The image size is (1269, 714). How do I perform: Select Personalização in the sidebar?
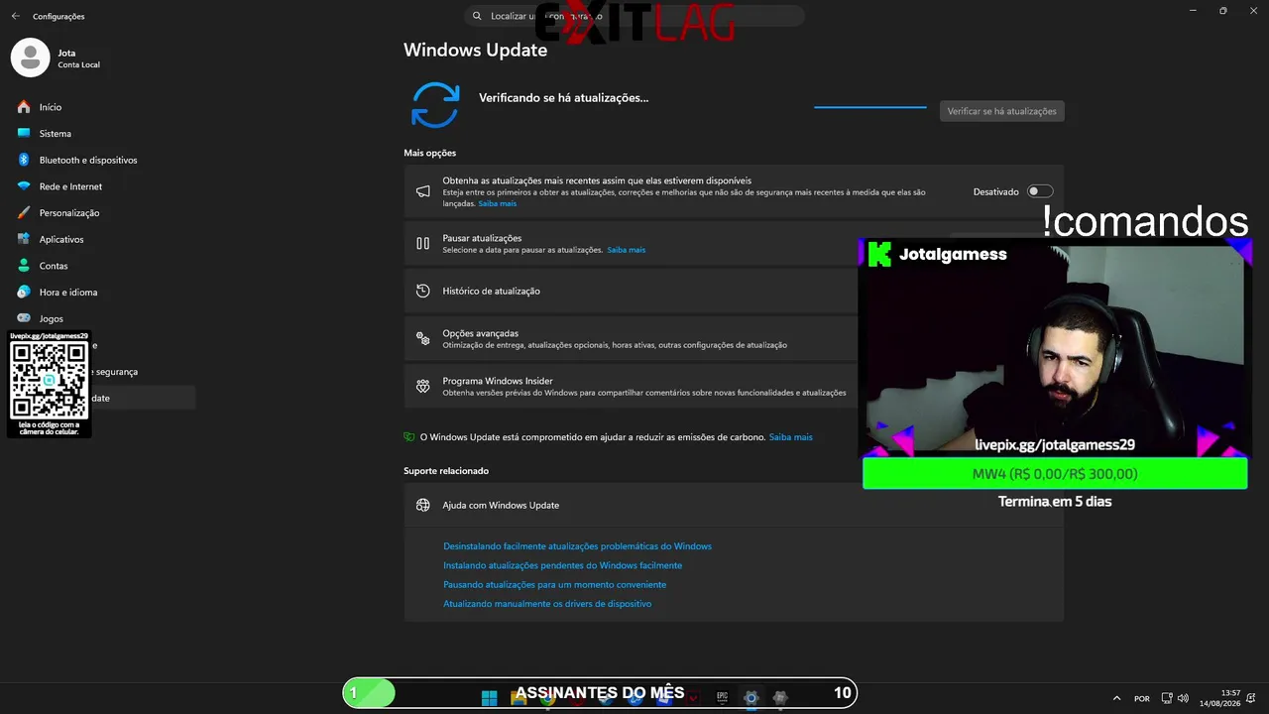(69, 213)
